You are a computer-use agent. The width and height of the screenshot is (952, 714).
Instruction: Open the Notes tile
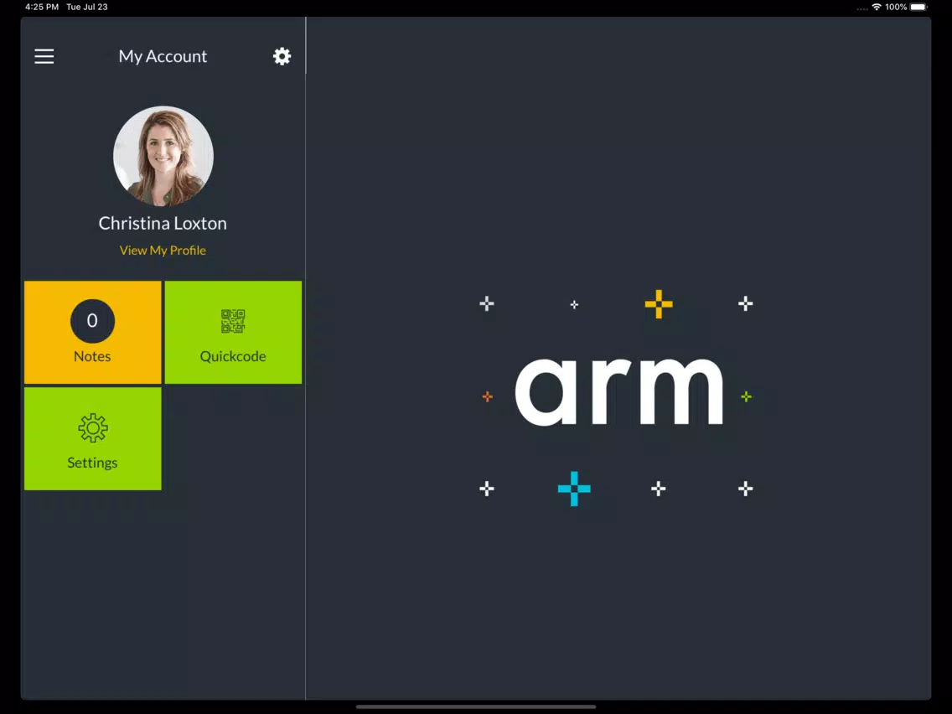click(x=93, y=332)
